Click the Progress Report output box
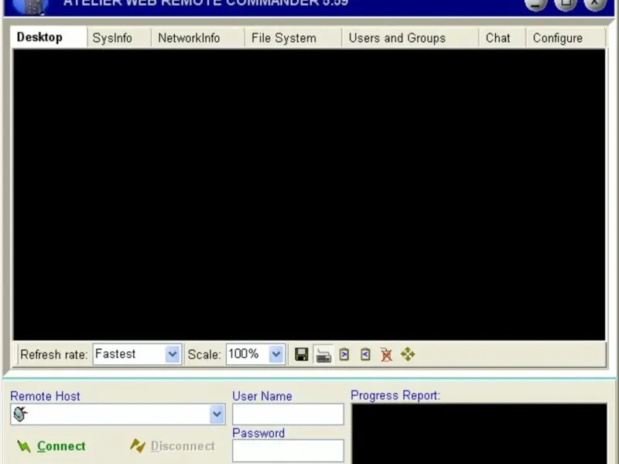 tap(479, 433)
